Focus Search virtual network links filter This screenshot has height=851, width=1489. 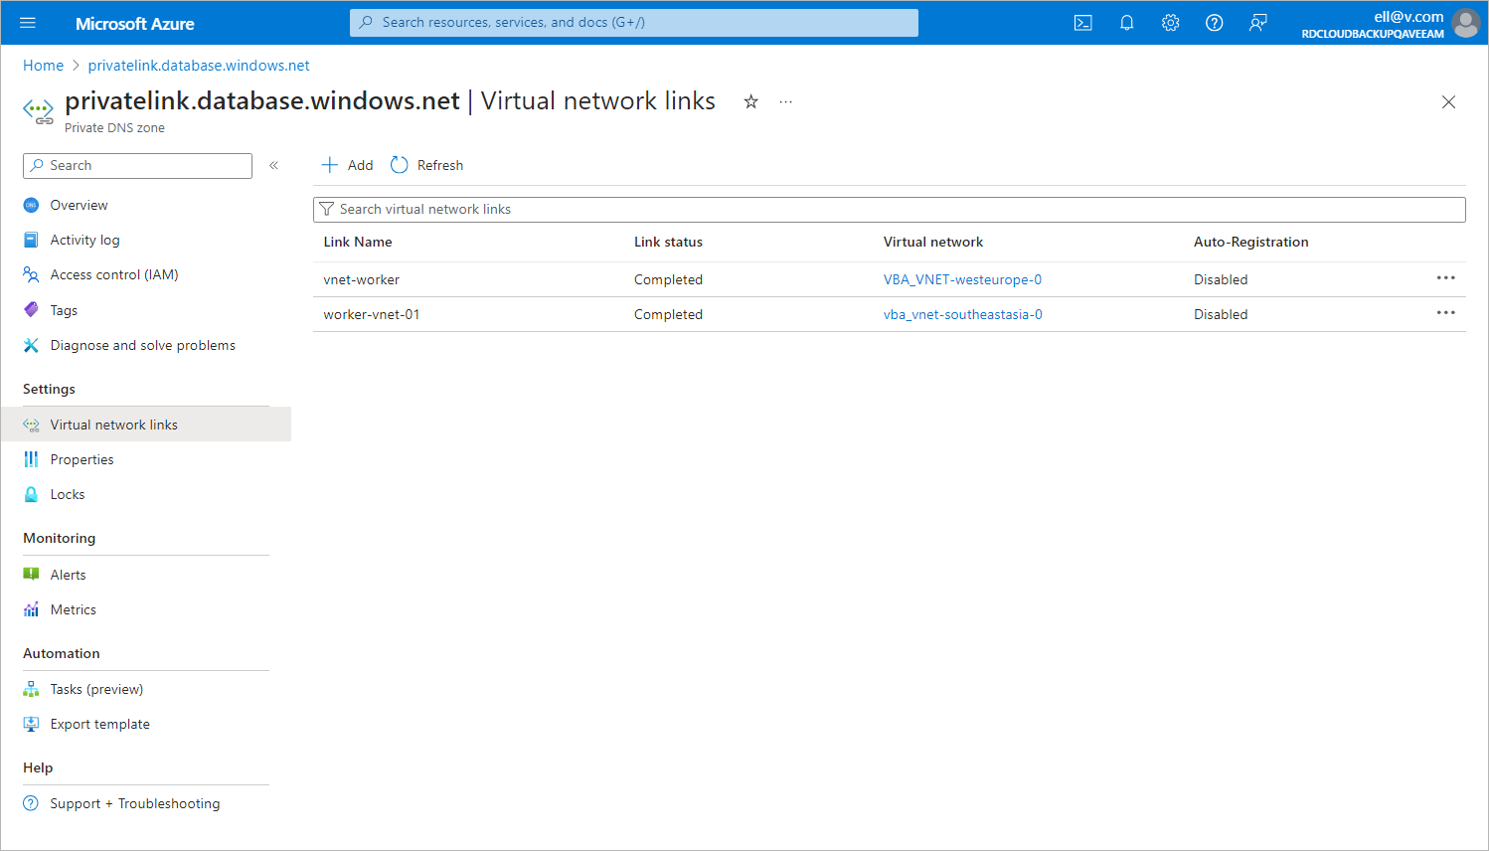(890, 210)
